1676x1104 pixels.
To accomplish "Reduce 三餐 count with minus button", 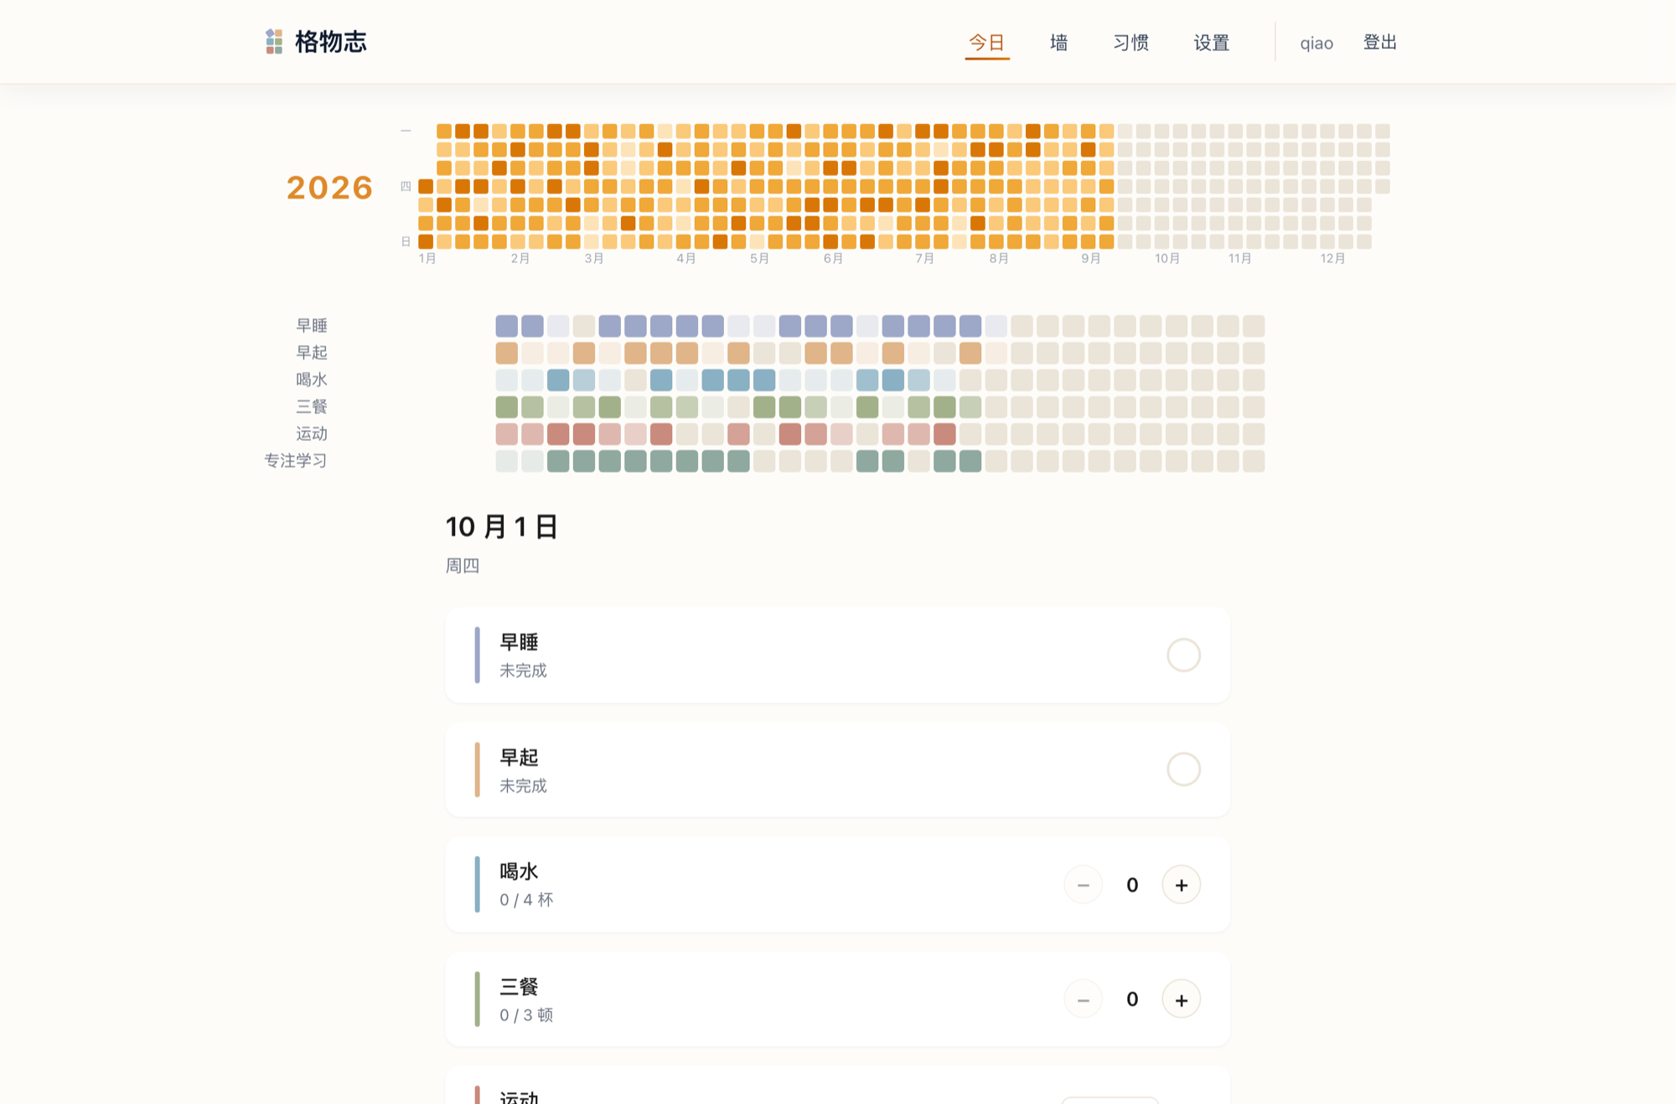I will click(1083, 999).
